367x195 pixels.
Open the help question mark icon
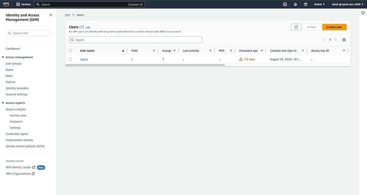306,4
